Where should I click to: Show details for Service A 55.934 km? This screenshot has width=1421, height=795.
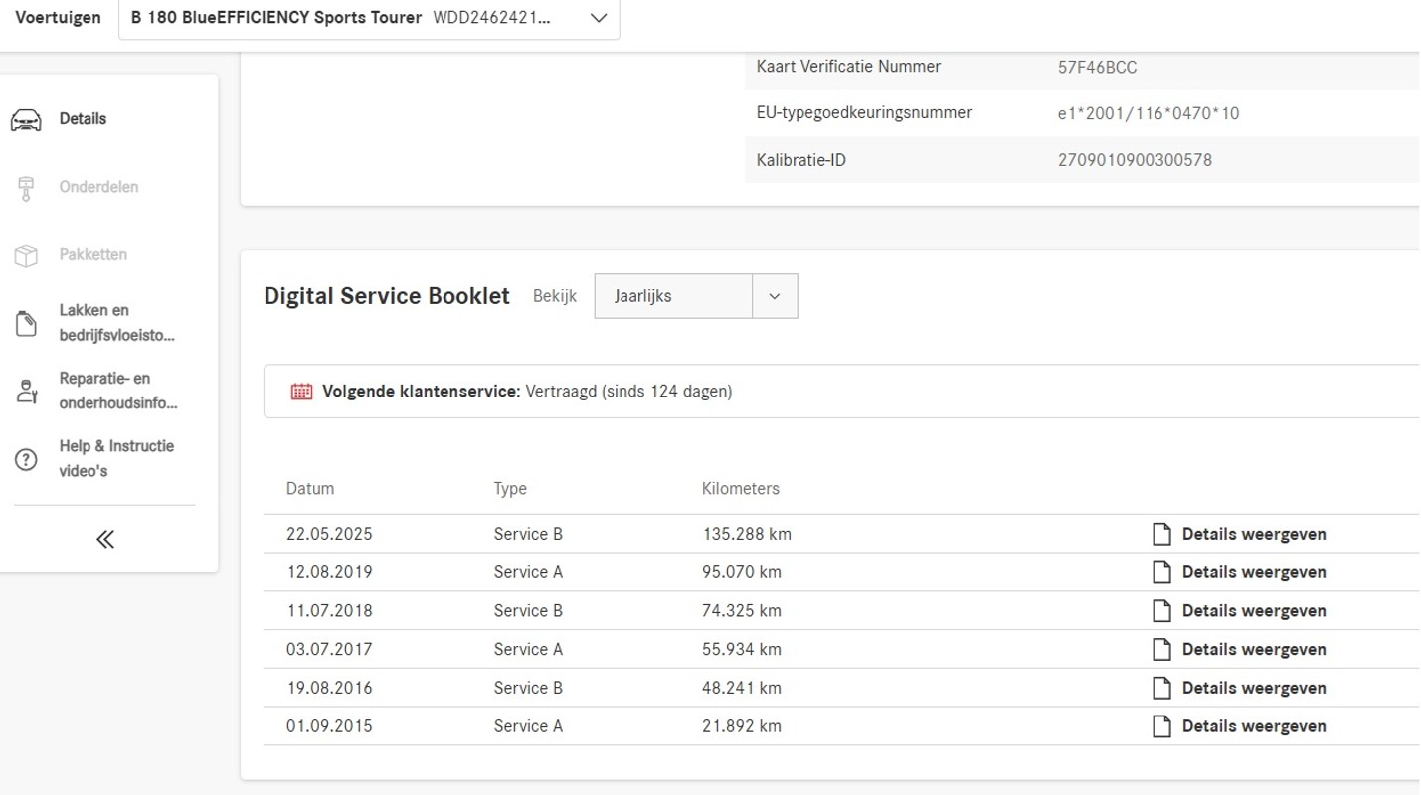point(1254,649)
